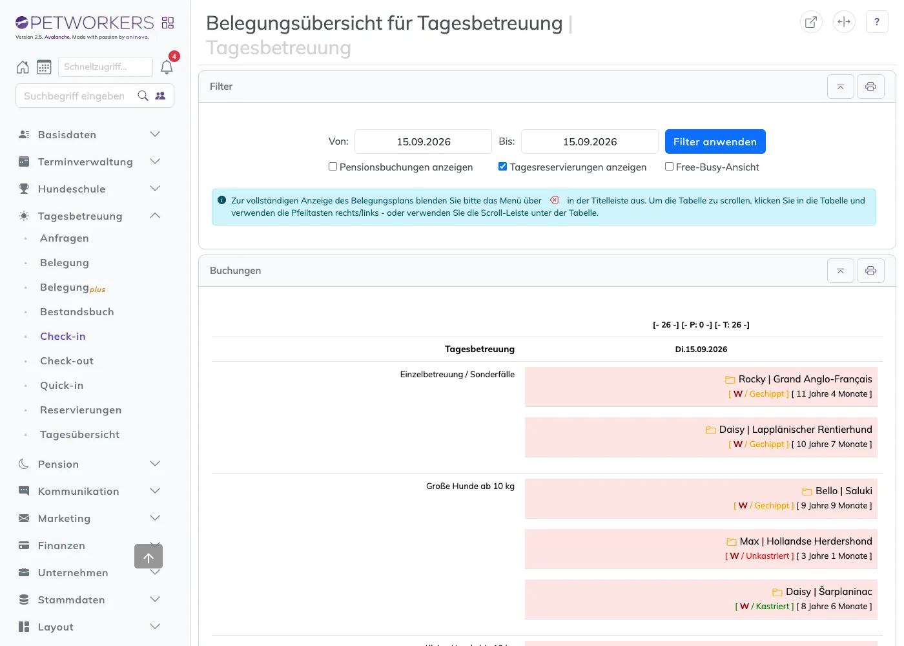Open folder icon for Bello Saluki
Viewport: 904px width, 646px height.
(807, 492)
